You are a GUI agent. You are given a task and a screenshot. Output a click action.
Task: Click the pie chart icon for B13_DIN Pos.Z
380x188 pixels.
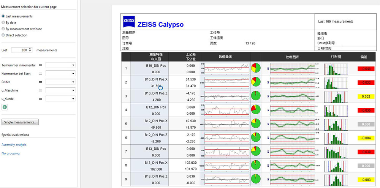pos(256,179)
